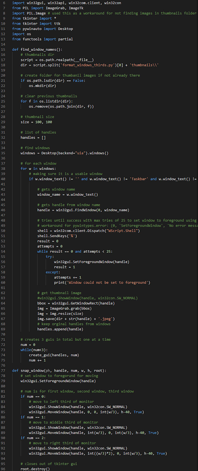The width and height of the screenshot is (198, 471).
Task: Click 'for f in os.listdir(dir):' line
Action: tap(47, 101)
